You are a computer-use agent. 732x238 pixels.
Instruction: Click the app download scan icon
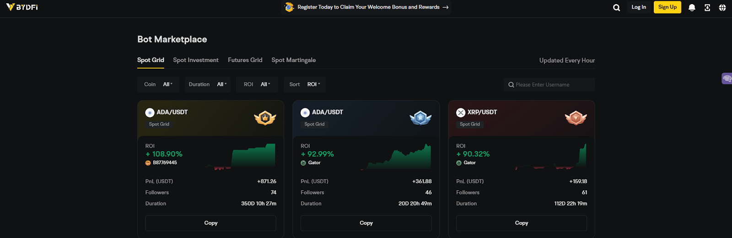(x=707, y=7)
